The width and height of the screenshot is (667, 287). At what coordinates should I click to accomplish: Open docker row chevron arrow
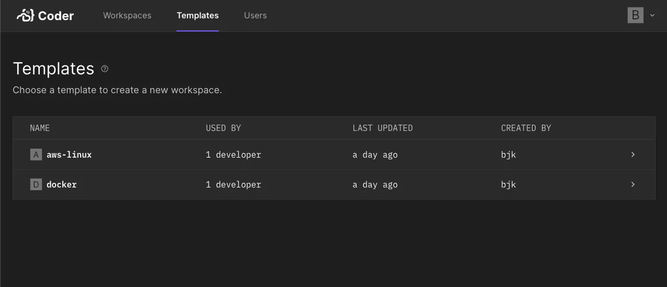(x=633, y=184)
